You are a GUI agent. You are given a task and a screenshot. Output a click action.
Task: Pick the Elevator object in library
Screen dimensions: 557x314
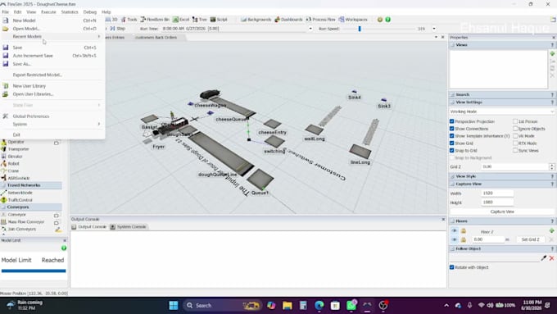15,157
